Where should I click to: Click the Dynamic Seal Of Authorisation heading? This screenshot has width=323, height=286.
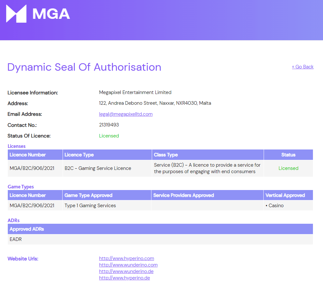coord(84,67)
